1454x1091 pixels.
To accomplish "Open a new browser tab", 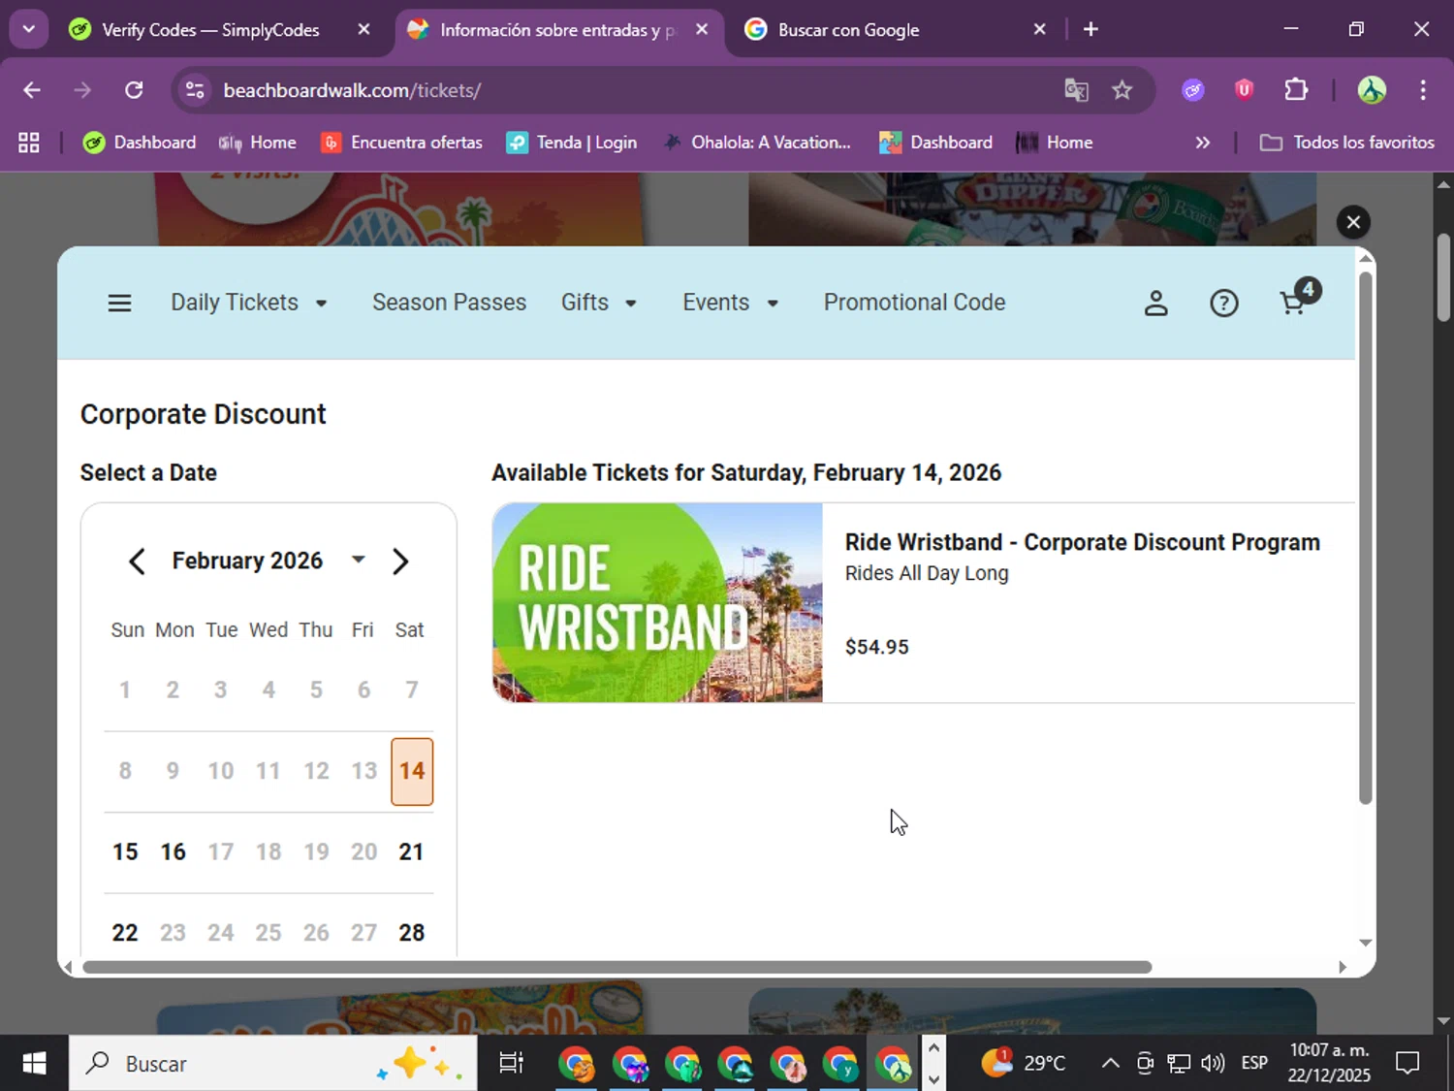I will pyautogui.click(x=1090, y=29).
